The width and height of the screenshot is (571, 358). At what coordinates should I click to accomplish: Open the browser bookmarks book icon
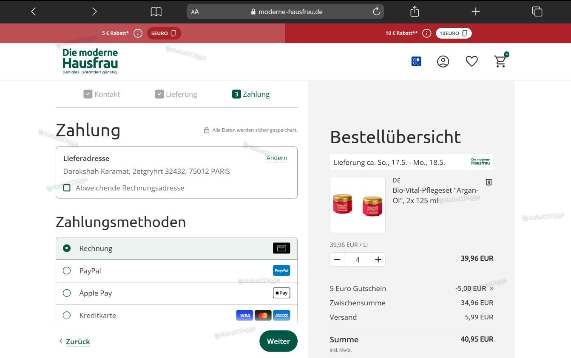tap(156, 11)
